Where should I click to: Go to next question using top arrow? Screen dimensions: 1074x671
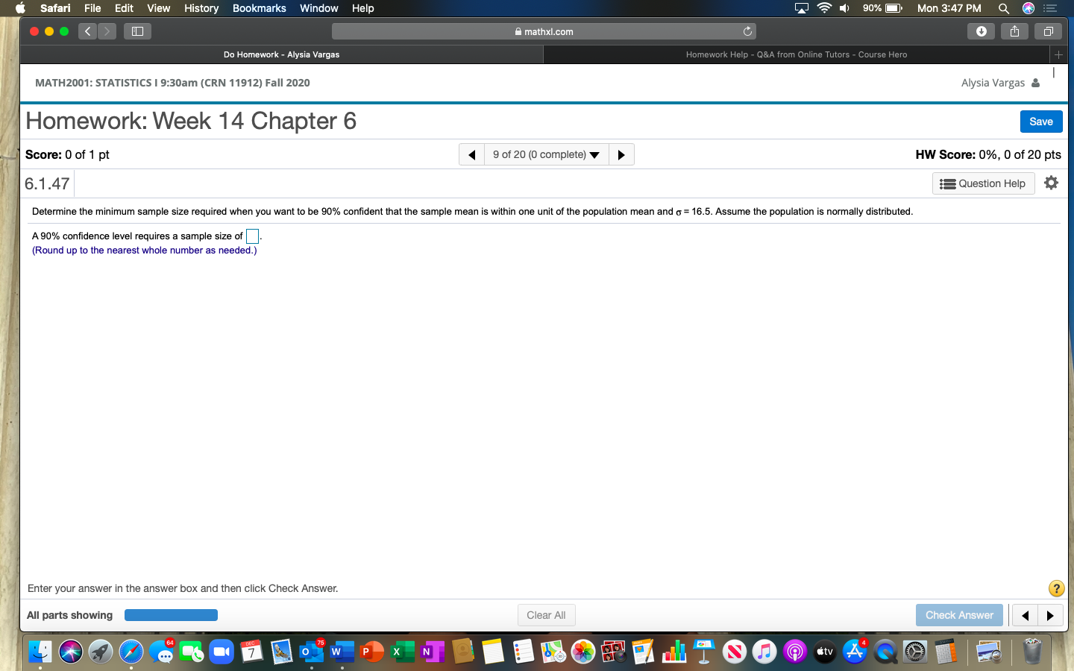[x=621, y=154]
